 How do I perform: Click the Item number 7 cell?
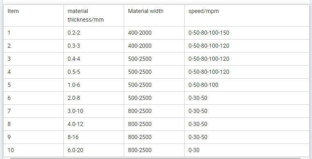pos(33,111)
